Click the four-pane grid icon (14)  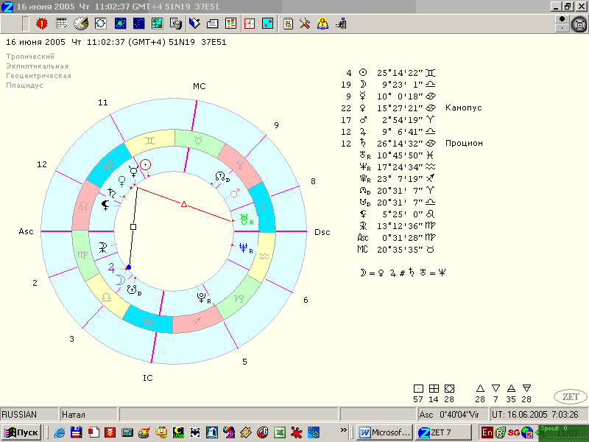(x=434, y=389)
